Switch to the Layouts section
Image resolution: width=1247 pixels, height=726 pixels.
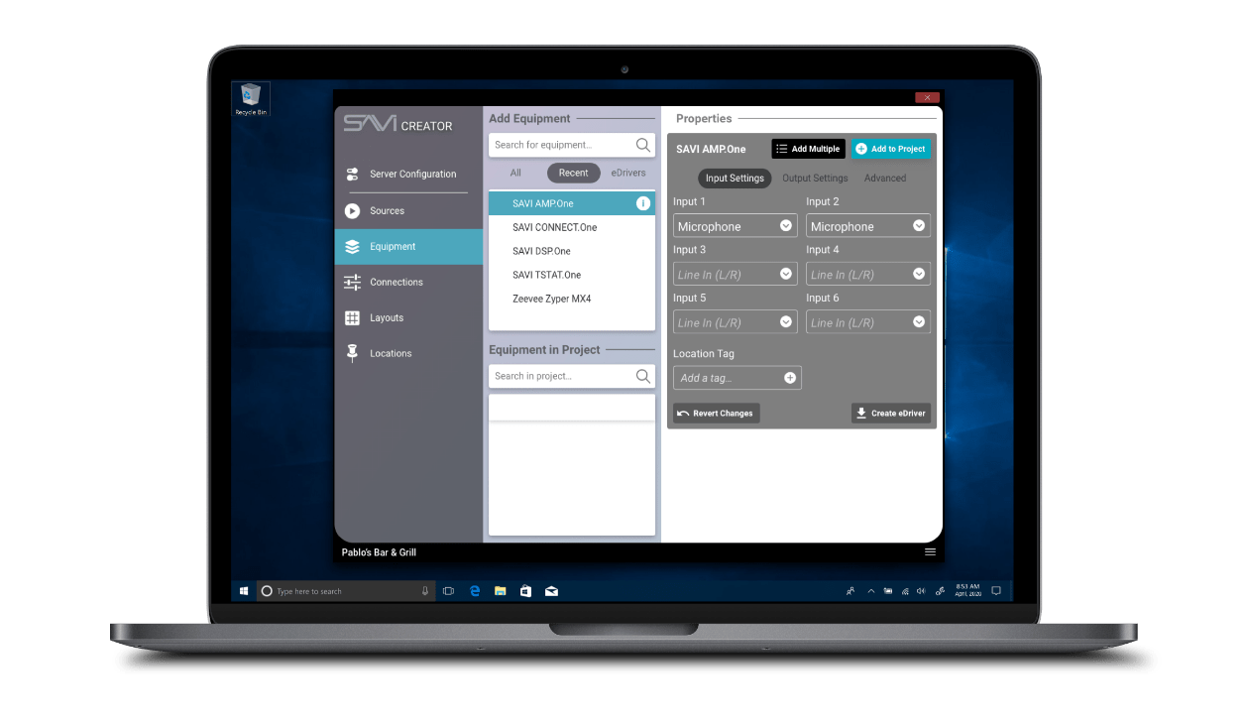click(408, 317)
